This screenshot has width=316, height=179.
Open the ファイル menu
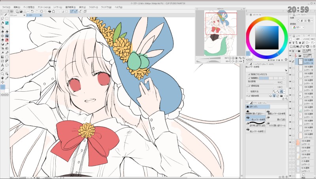(6, 7)
